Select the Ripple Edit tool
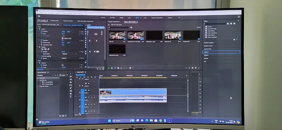282x130 pixels. [x=71, y=79]
